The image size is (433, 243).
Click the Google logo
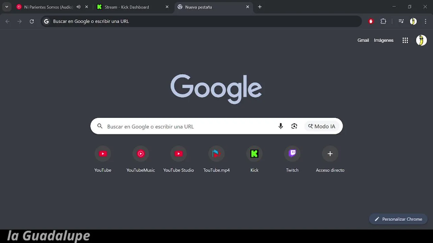[x=216, y=89]
